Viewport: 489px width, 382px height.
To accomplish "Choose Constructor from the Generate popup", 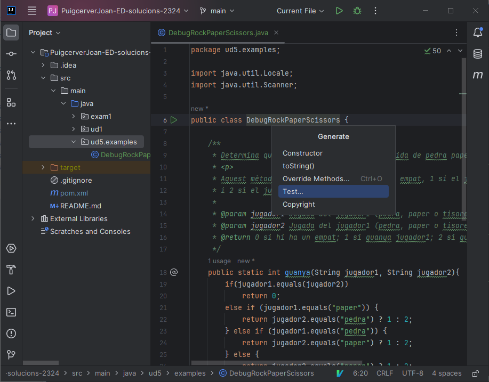I will click(302, 153).
